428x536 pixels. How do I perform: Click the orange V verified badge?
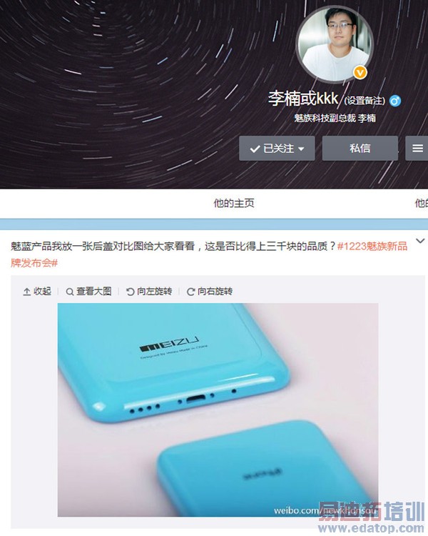click(360, 72)
